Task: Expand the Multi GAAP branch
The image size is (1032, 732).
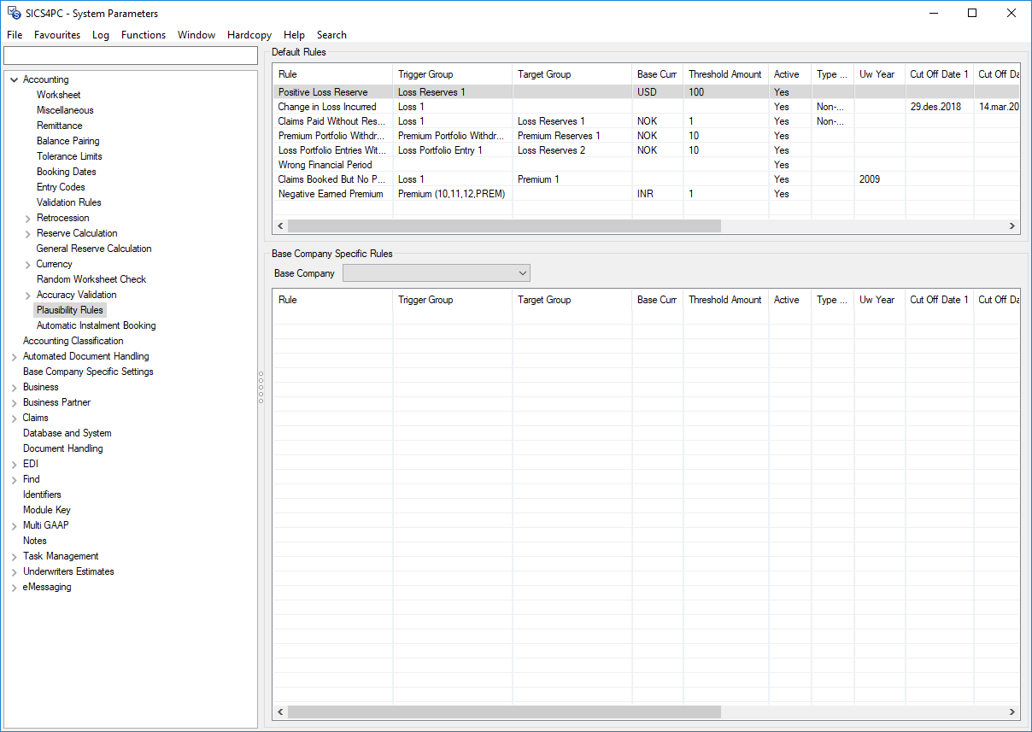Action: 15,525
